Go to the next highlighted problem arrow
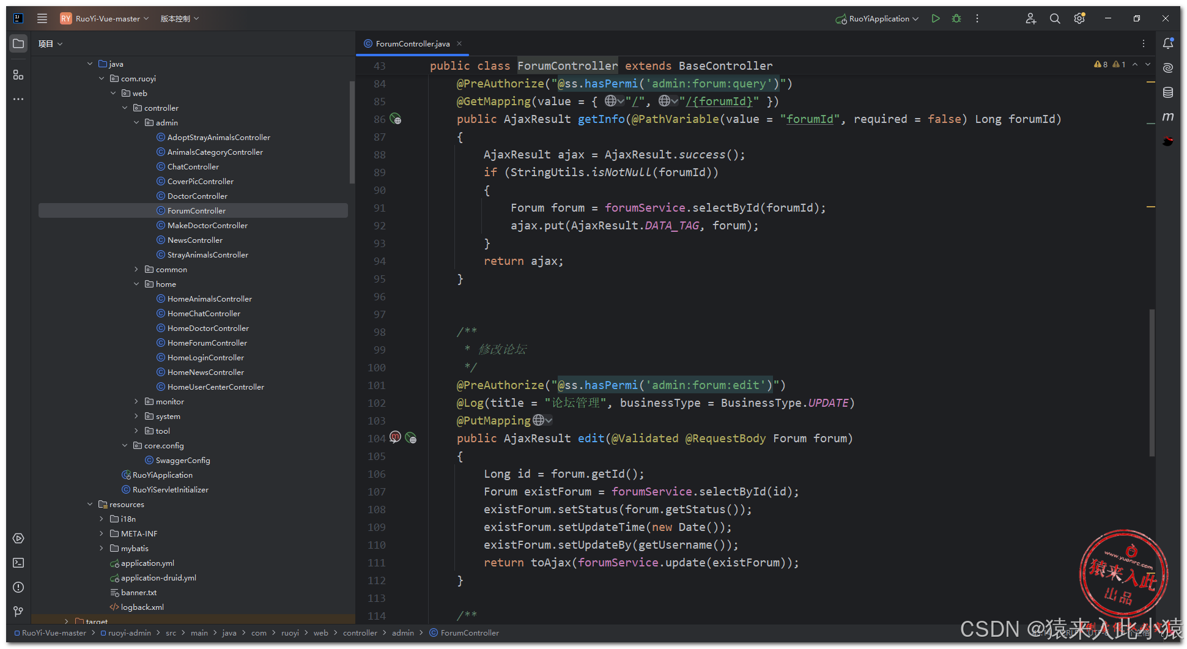This screenshot has height=649, width=1187. pyautogui.click(x=1148, y=64)
